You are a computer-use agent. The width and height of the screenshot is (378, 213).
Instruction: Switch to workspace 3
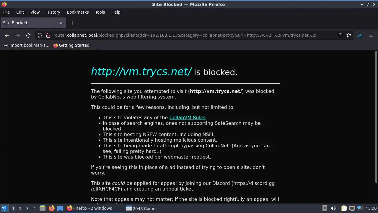(27, 208)
